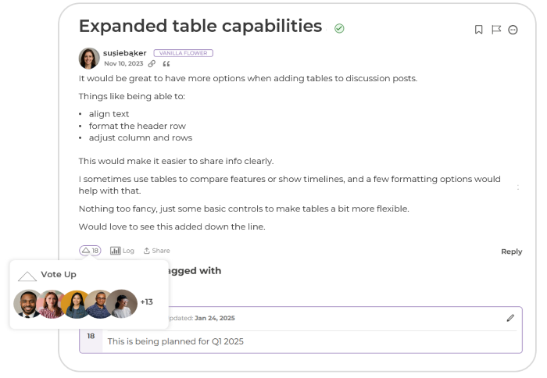This screenshot has width=547, height=378.
Task: View the last voter's avatar
Action: pos(122,304)
